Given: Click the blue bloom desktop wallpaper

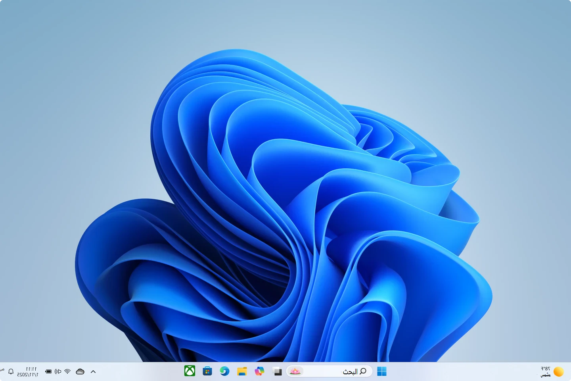Looking at the screenshot, I should point(278,198).
